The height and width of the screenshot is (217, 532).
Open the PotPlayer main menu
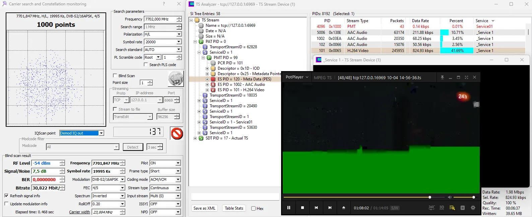tap(296, 77)
